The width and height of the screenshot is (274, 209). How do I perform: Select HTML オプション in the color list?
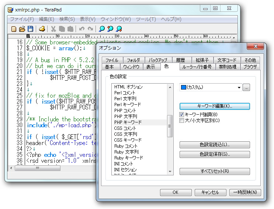[x=128, y=87]
